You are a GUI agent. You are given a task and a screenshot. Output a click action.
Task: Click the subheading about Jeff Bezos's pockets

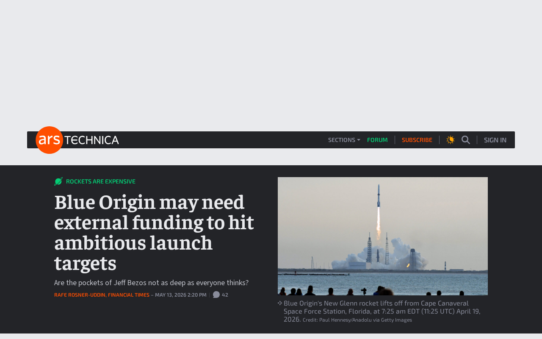tap(152, 283)
